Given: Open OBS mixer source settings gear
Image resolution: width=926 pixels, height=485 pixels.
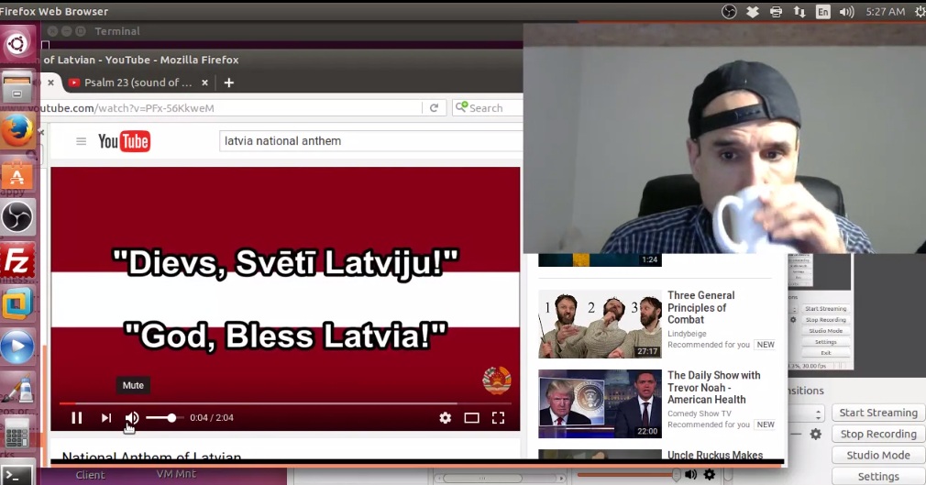Looking at the screenshot, I should (710, 474).
